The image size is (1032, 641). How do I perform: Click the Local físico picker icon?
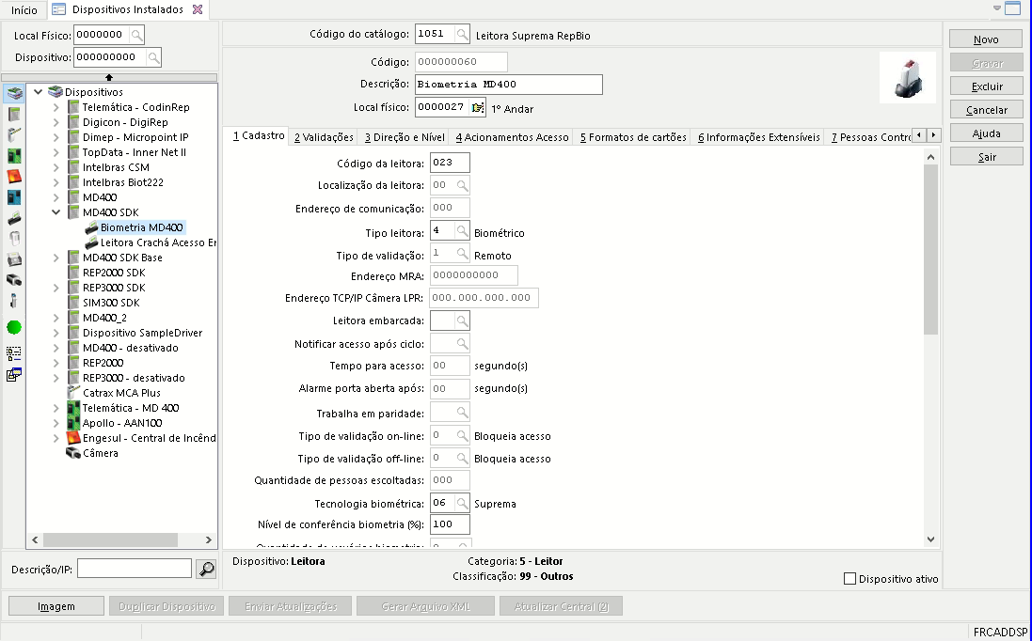coord(478,107)
